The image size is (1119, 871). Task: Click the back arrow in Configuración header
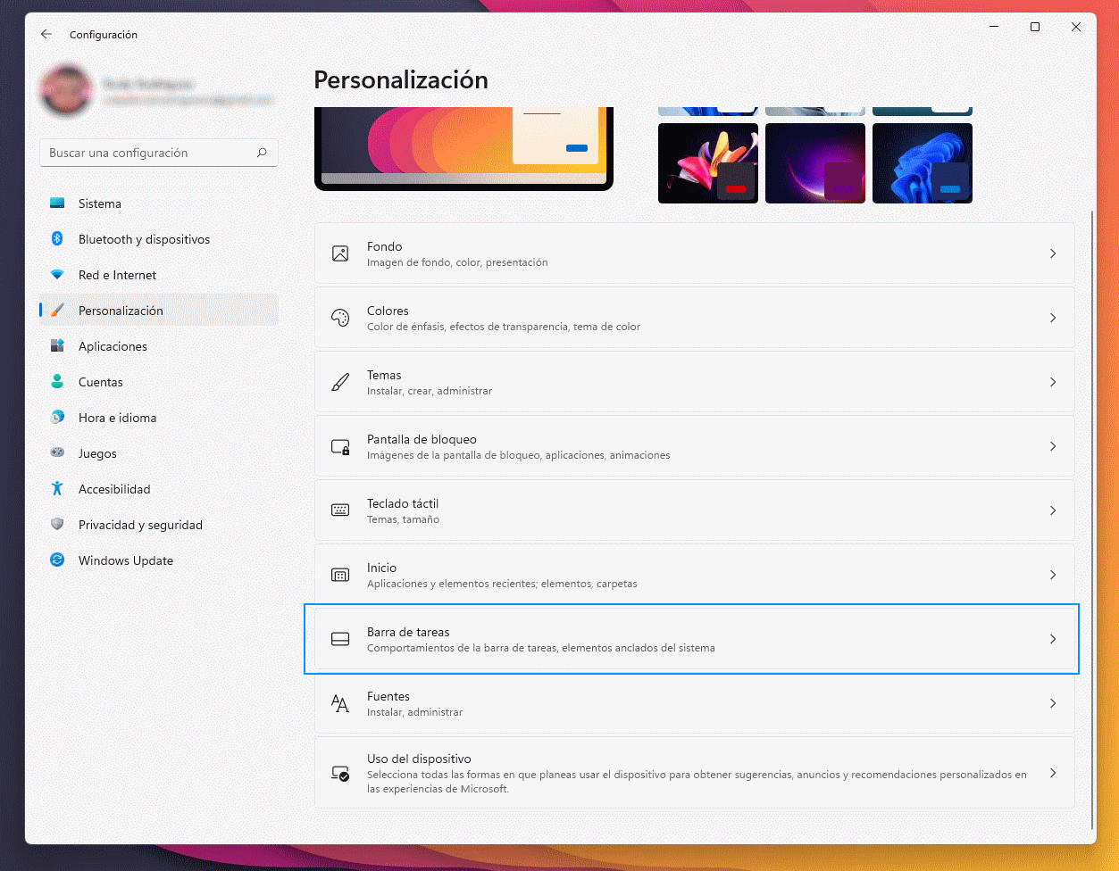point(46,34)
